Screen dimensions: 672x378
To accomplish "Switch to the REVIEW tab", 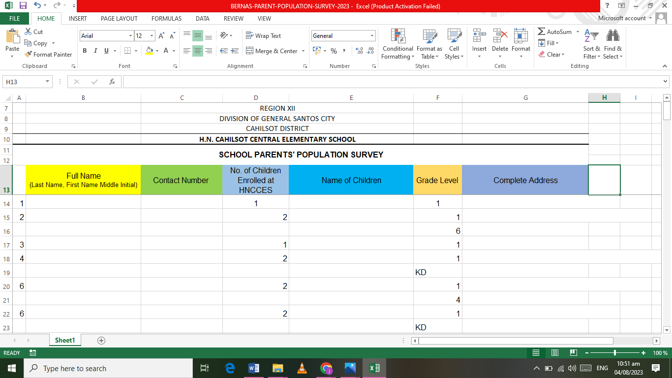I will [234, 18].
